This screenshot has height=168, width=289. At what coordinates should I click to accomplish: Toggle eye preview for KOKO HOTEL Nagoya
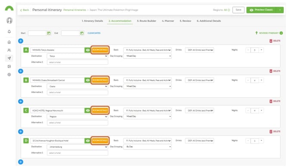[x=88, y=110]
